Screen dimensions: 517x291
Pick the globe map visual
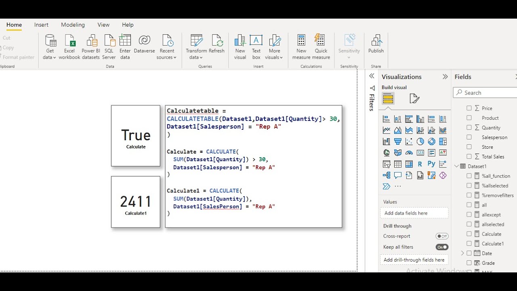(387, 153)
